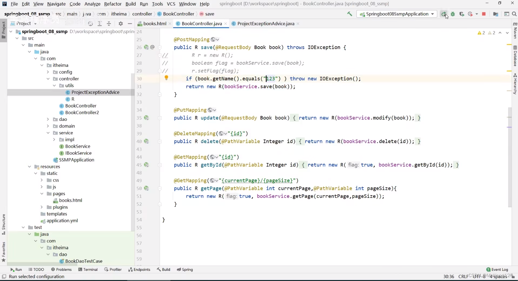
Task: Expand the folded update method on line 35
Action: pyautogui.click(x=160, y=118)
